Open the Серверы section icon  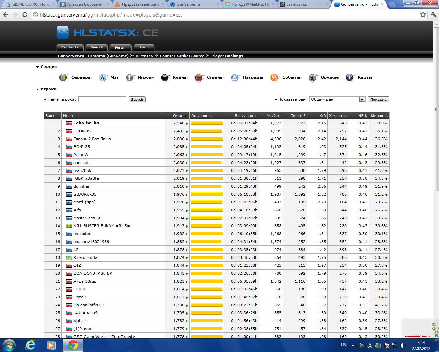pyautogui.click(x=63, y=78)
